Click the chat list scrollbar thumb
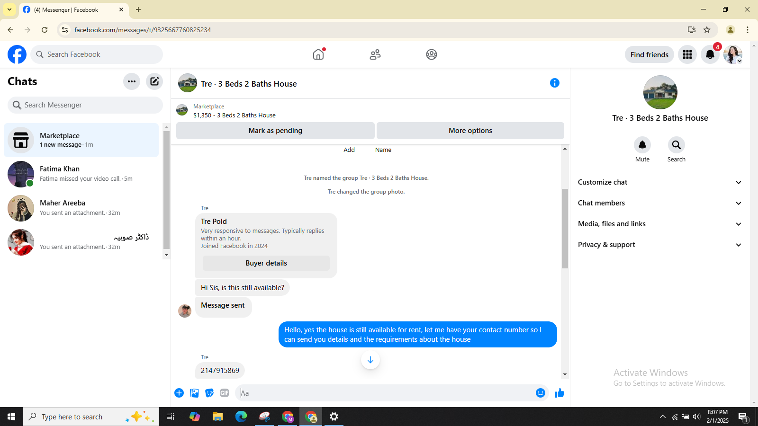This screenshot has width=758, height=426. [166, 190]
